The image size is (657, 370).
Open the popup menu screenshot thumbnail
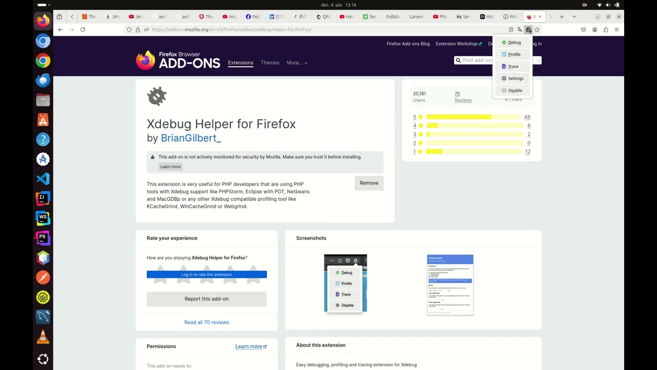coord(345,283)
